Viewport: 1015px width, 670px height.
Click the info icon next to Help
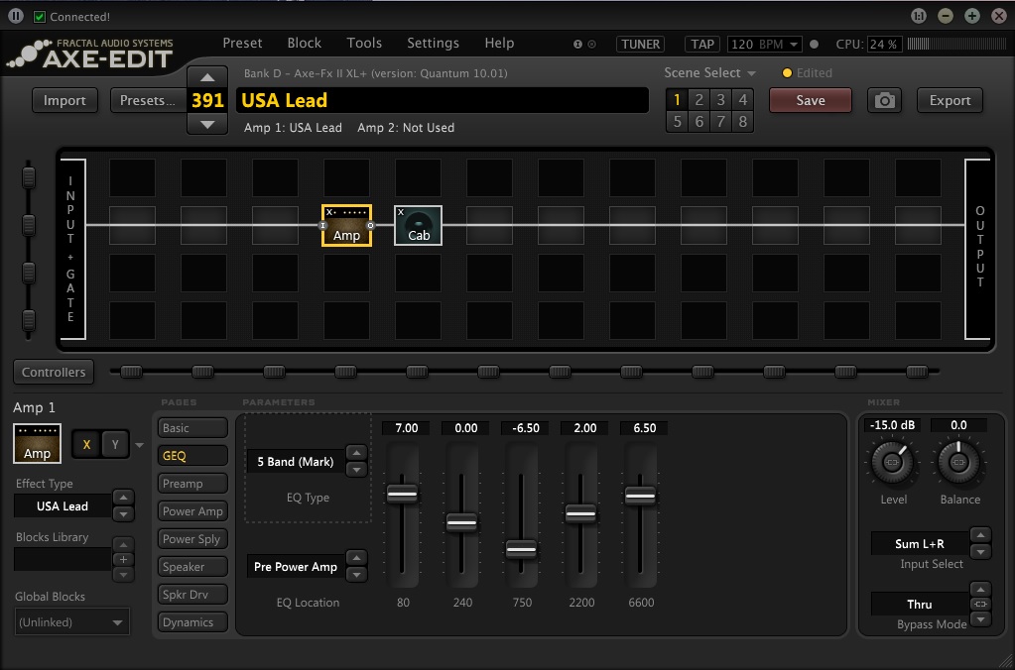pos(577,44)
